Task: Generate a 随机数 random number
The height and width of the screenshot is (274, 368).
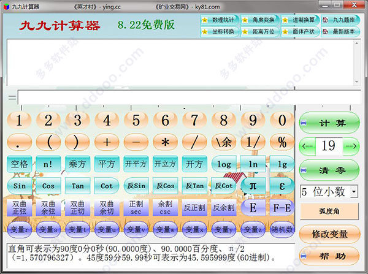Action: point(282,229)
